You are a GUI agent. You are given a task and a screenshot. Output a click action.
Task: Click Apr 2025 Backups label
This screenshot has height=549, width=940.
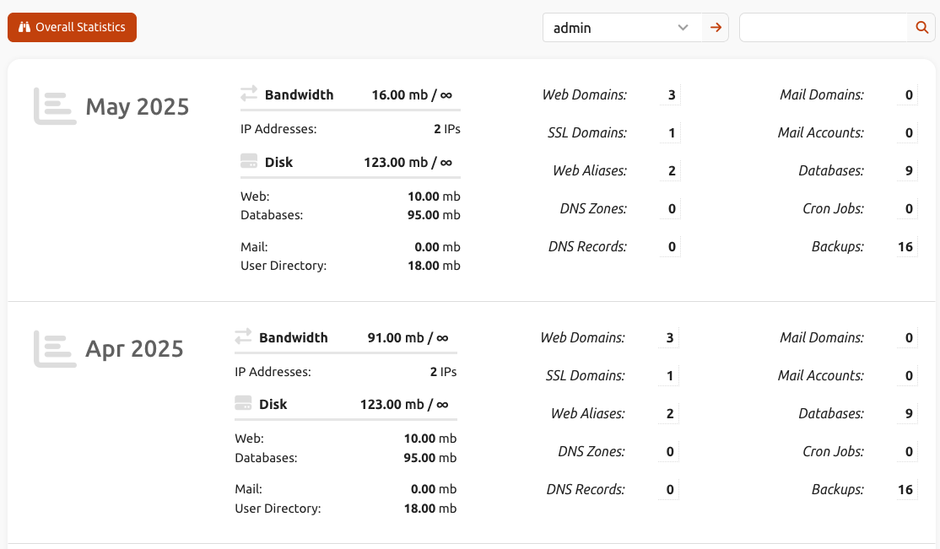coord(838,489)
